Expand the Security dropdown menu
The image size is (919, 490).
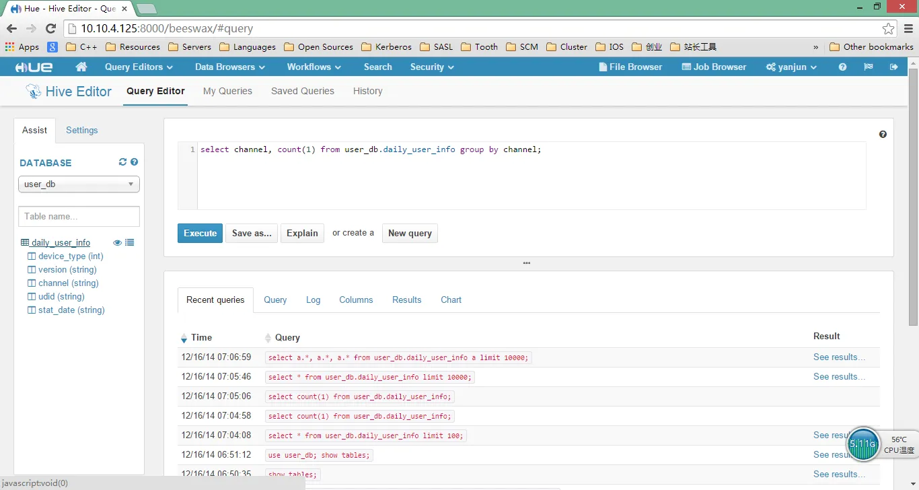point(432,67)
